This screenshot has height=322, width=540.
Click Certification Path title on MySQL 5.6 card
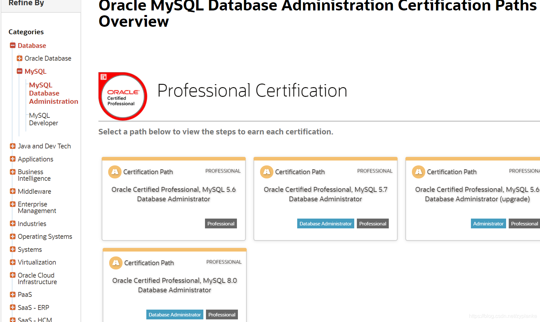148,172
